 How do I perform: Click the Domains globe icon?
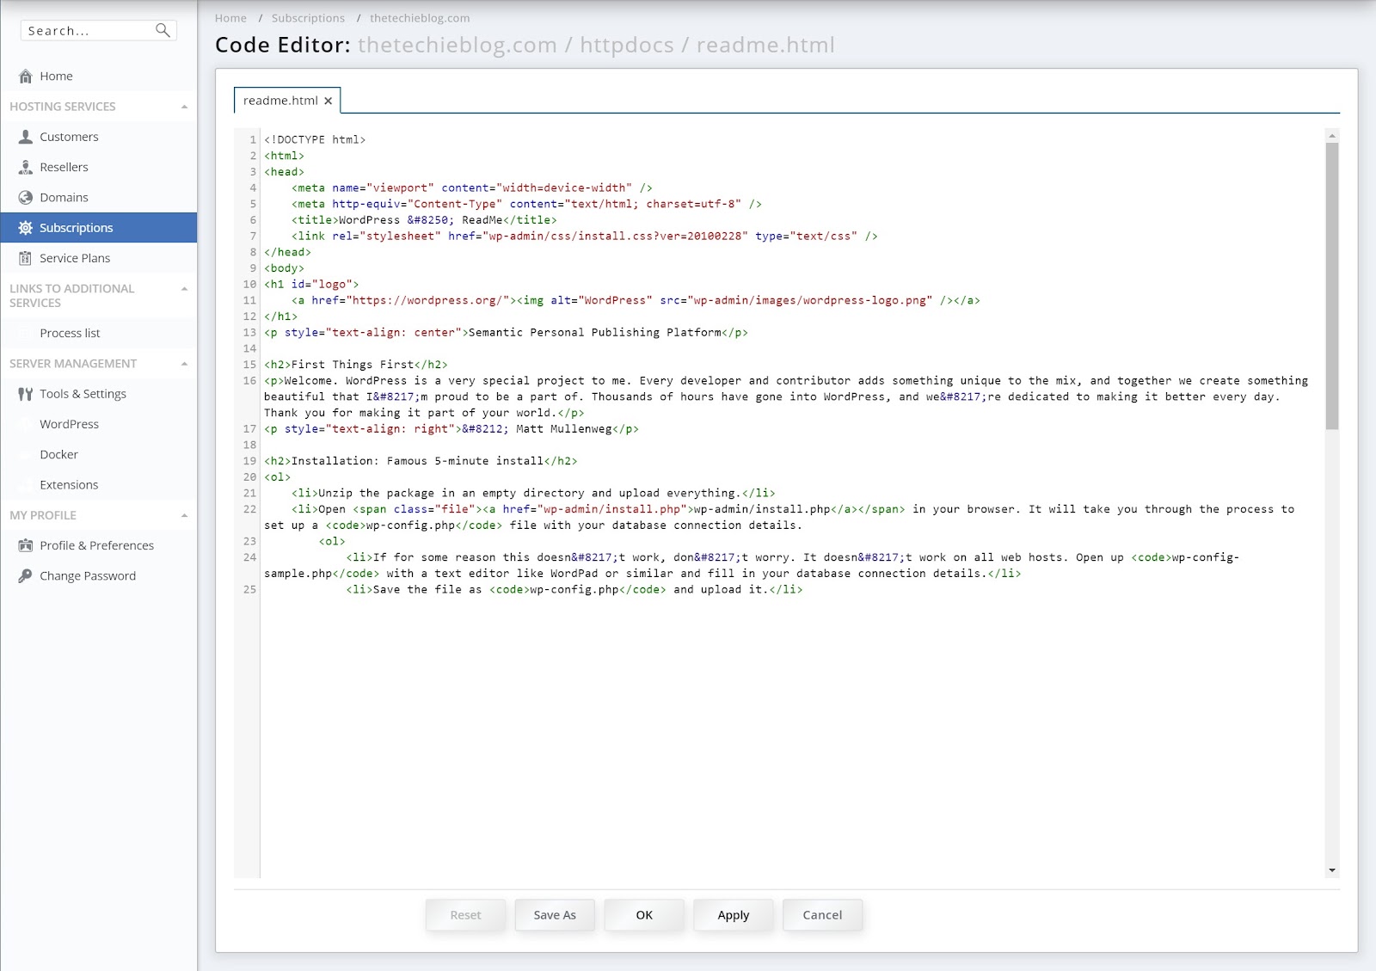[26, 197]
